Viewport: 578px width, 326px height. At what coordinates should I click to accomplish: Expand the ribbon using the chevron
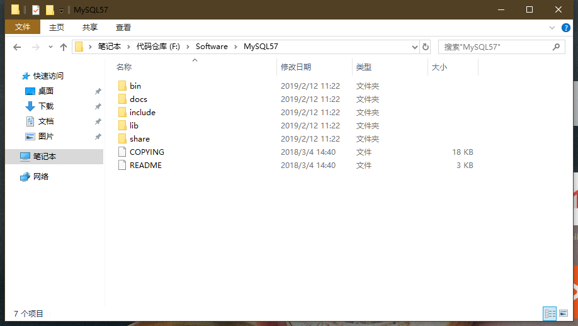552,28
